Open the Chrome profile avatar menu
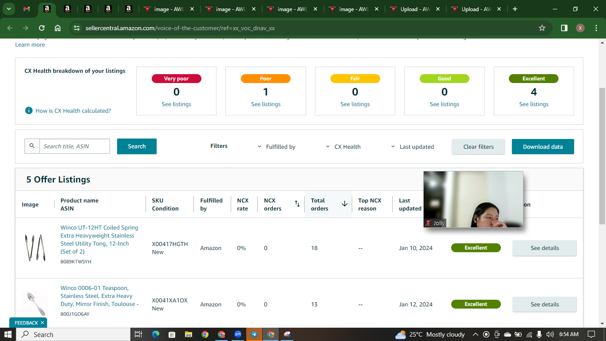 point(580,28)
